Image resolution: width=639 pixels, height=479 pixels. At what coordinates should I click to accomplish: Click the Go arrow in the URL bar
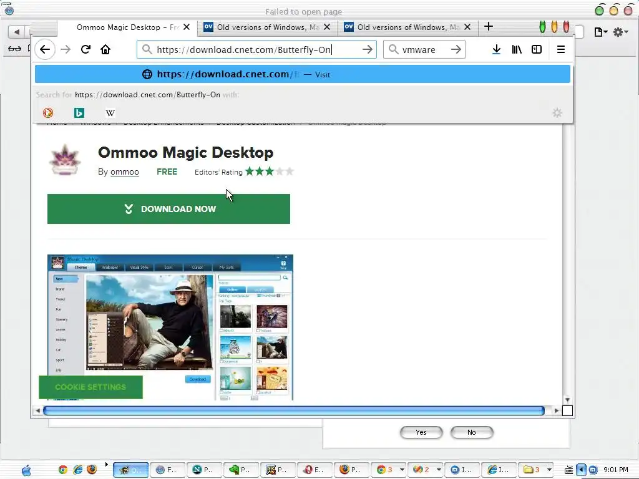367,50
